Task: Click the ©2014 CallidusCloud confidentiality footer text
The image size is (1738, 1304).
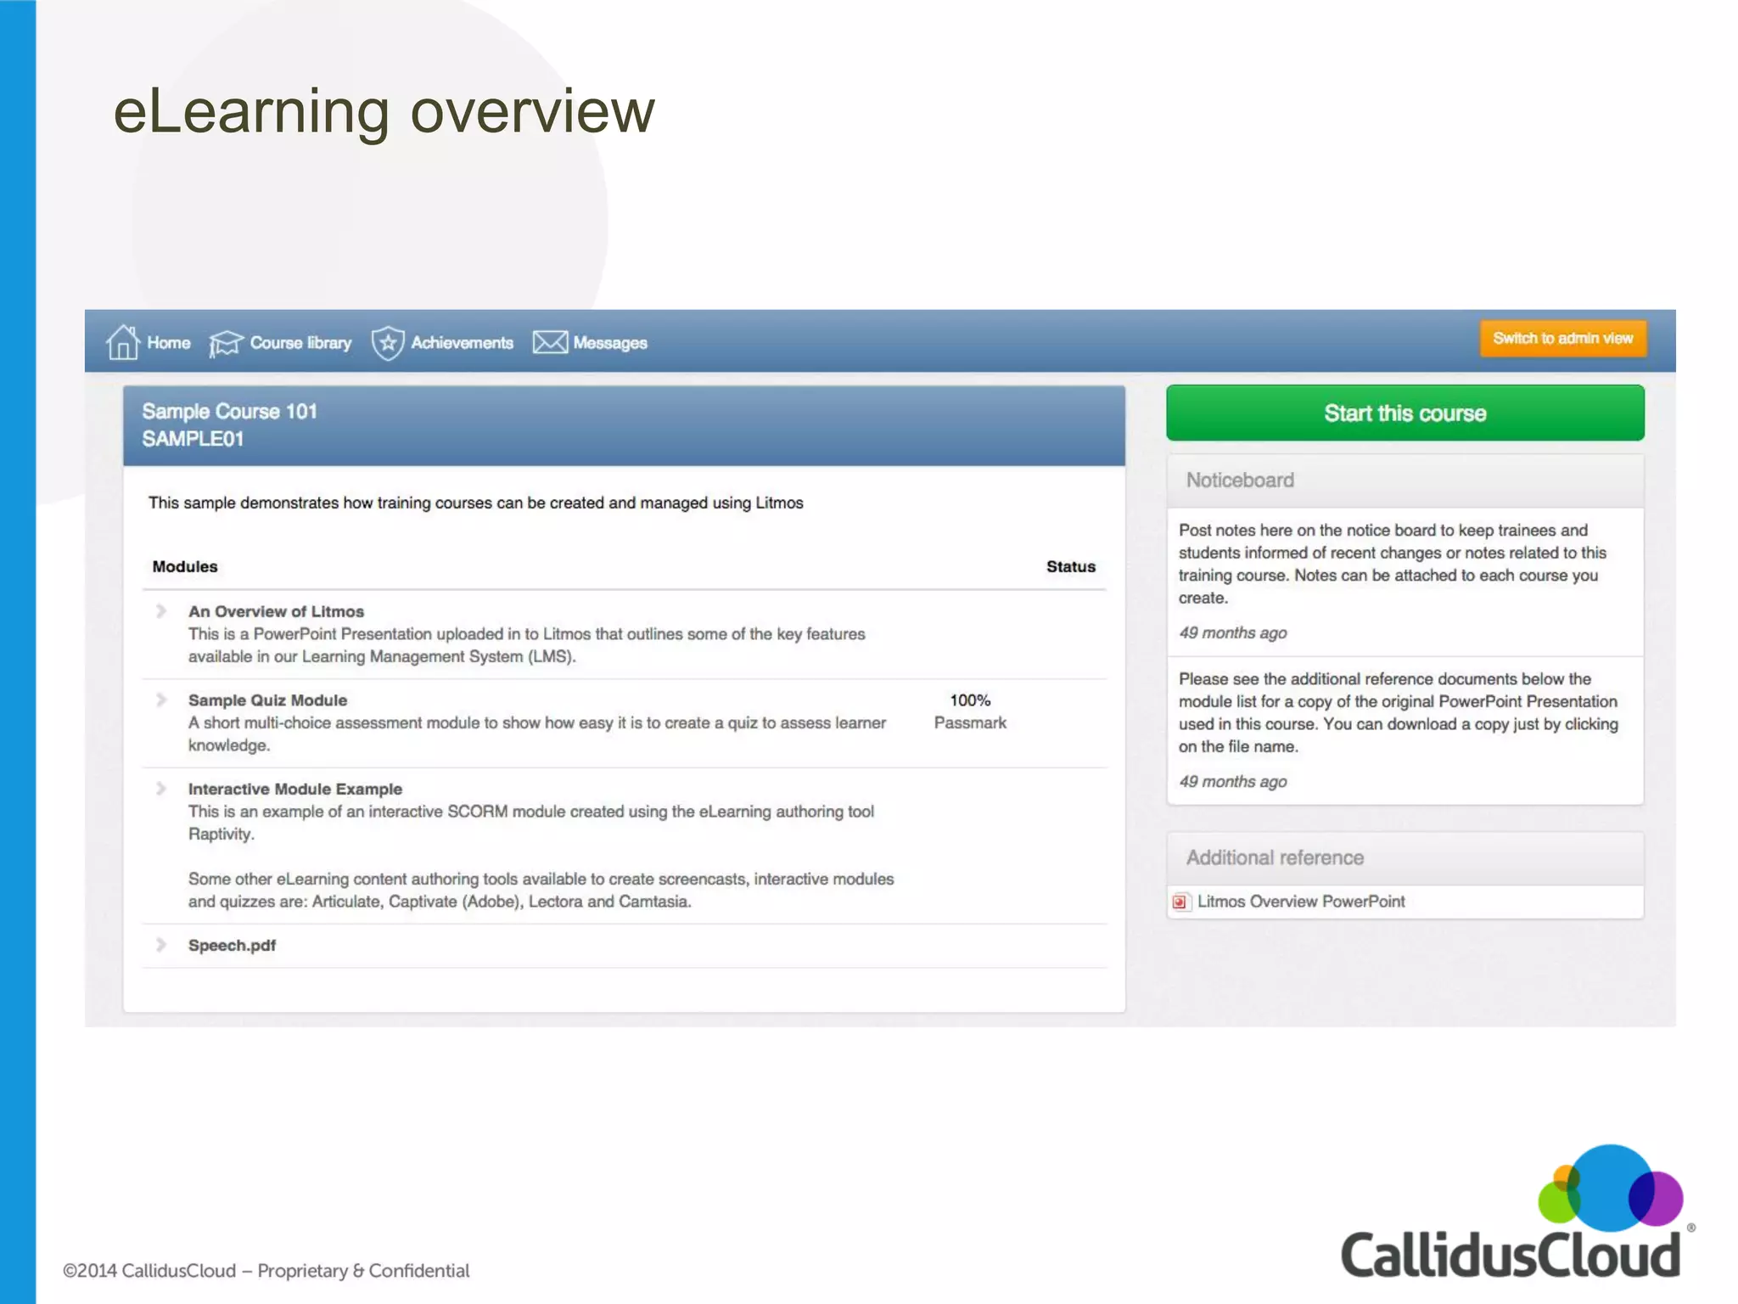Action: pos(266,1271)
